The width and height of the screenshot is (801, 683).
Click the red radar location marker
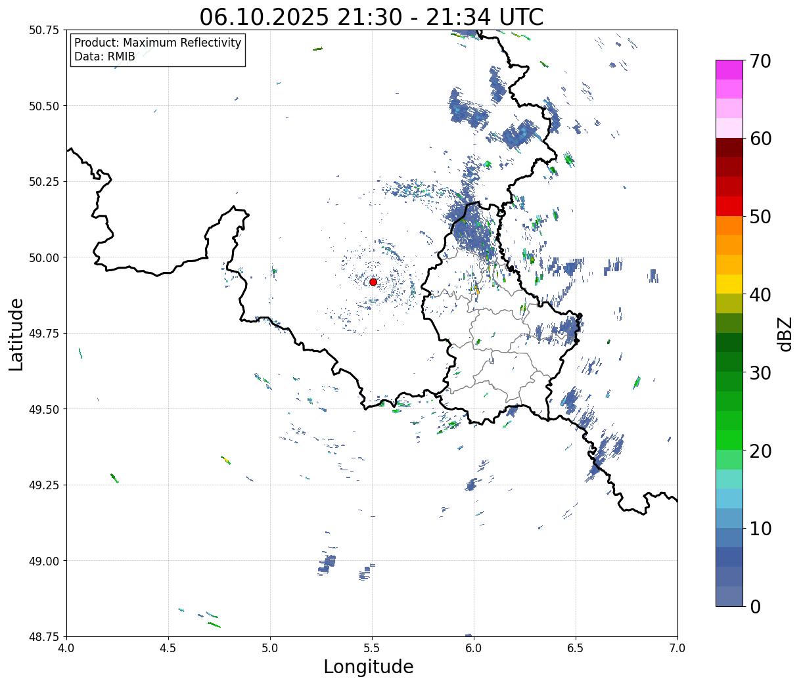[x=373, y=282]
